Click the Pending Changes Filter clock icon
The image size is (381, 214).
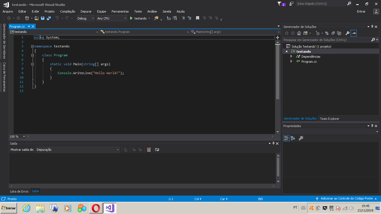click(x=318, y=33)
